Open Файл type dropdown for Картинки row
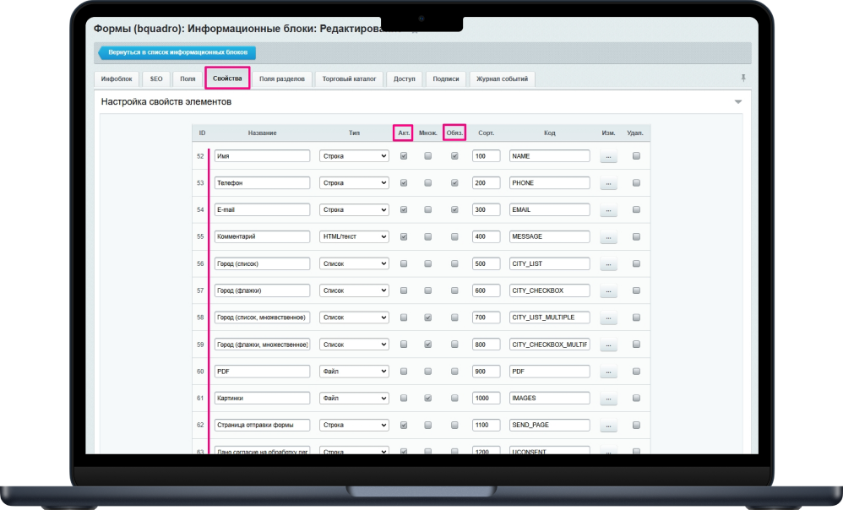Image resolution: width=843 pixels, height=510 pixels. tap(354, 398)
